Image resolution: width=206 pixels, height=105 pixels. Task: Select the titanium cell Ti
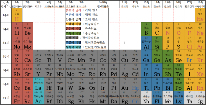point(49,57)
